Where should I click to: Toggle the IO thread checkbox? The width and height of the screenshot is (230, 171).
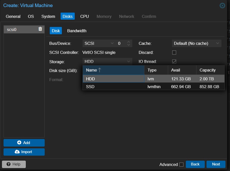(x=174, y=61)
